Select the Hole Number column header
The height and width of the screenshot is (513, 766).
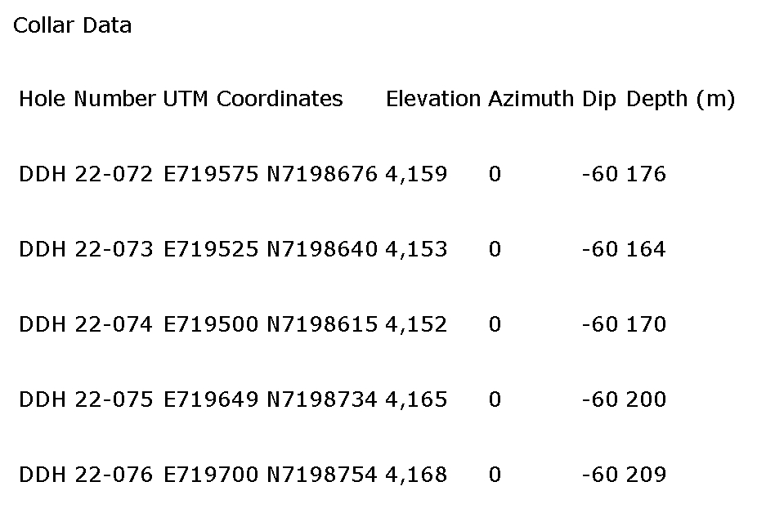[87, 99]
